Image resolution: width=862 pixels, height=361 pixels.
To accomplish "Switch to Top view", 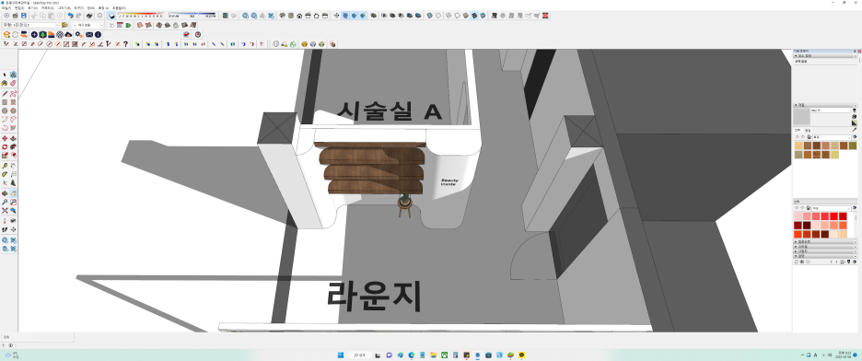I will pyautogui.click(x=291, y=16).
